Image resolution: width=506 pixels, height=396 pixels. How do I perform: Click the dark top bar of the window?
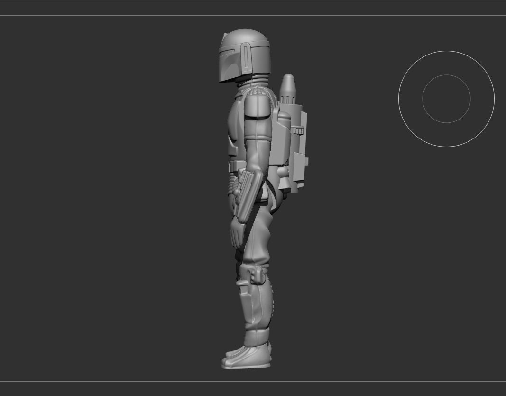tap(253, 7)
